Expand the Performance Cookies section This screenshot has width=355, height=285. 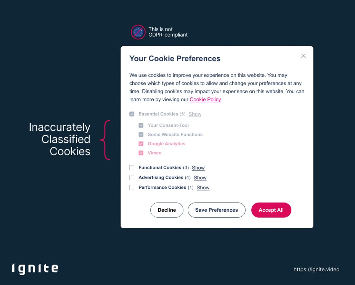(x=203, y=188)
